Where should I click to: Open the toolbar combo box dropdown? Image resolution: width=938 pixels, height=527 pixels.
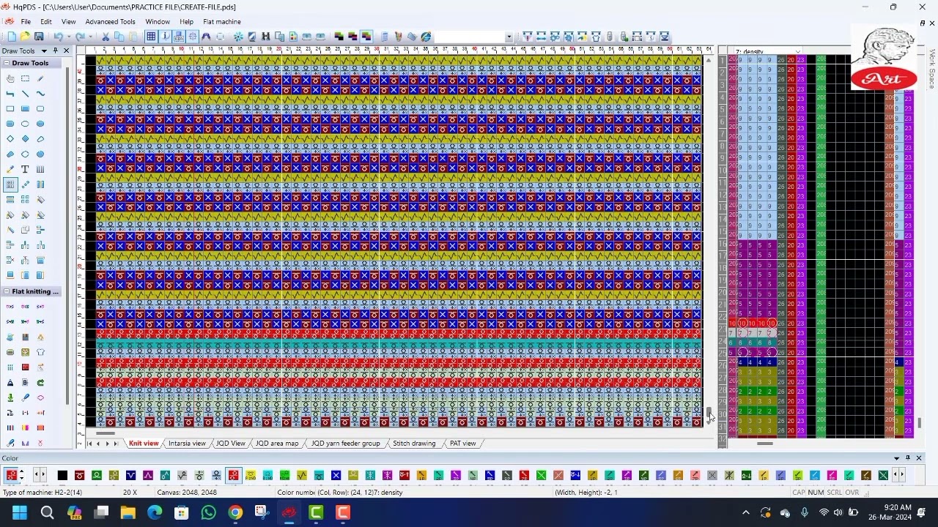[509, 37]
